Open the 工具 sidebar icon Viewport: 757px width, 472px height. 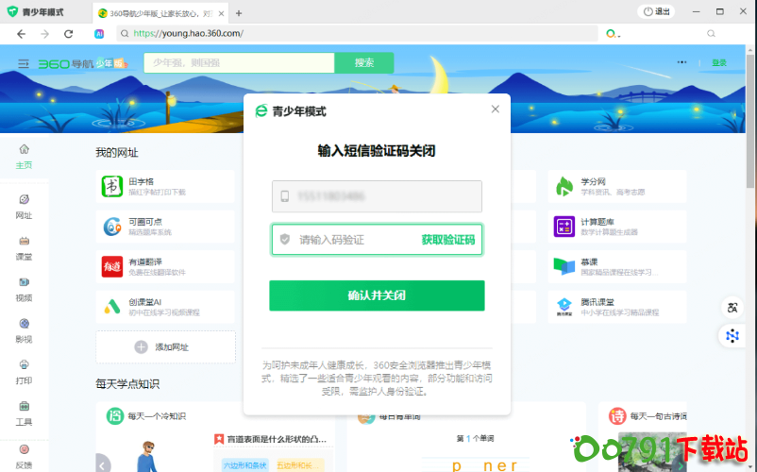tap(24, 413)
